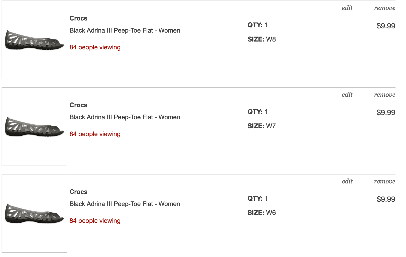
Task: Click the SIZE: W8 label
Action: pos(262,39)
